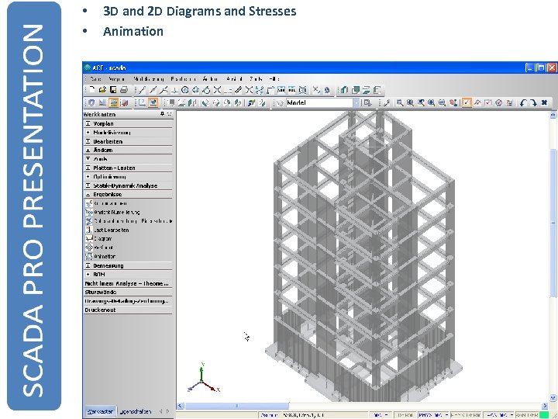Click the circle drawing tool icon

tap(184, 90)
